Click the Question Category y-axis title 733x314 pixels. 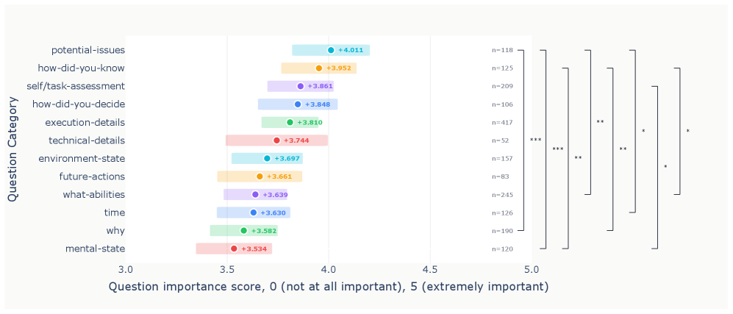tap(12, 149)
